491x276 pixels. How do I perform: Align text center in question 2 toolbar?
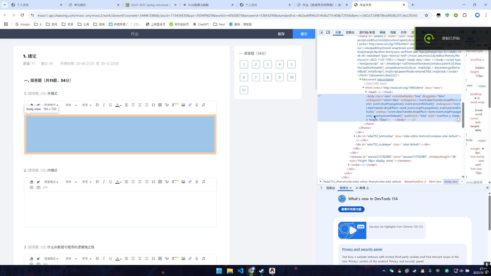click(x=140, y=182)
